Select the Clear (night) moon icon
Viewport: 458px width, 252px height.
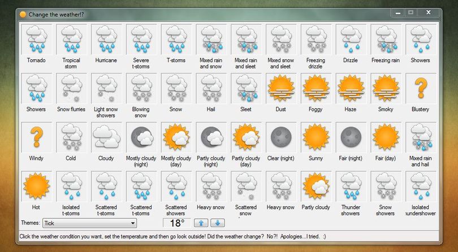(280, 137)
